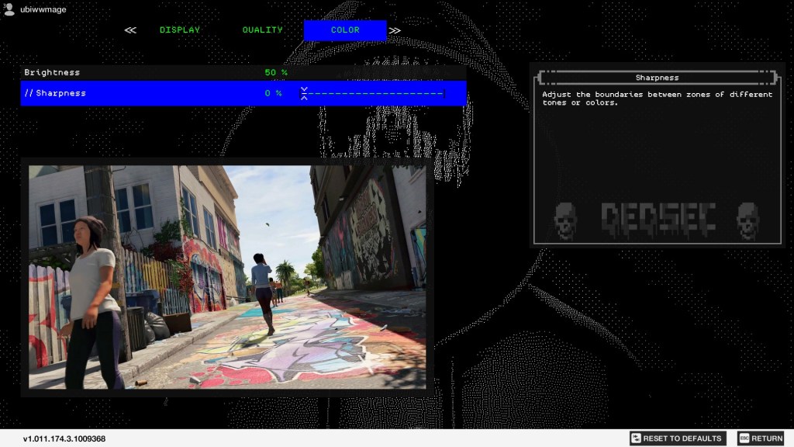
Task: Click the next tab double-arrow
Action: click(x=395, y=30)
